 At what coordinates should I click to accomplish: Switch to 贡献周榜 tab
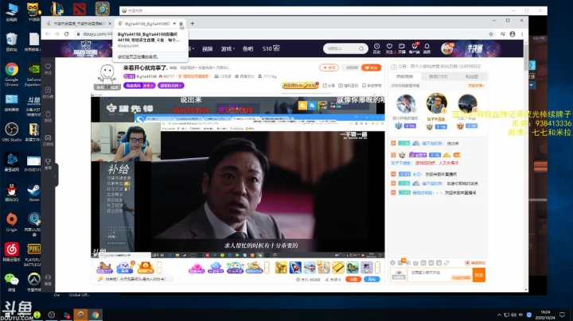point(404,76)
